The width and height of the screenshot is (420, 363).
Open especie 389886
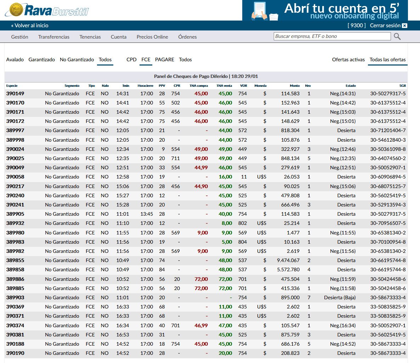click(15, 279)
